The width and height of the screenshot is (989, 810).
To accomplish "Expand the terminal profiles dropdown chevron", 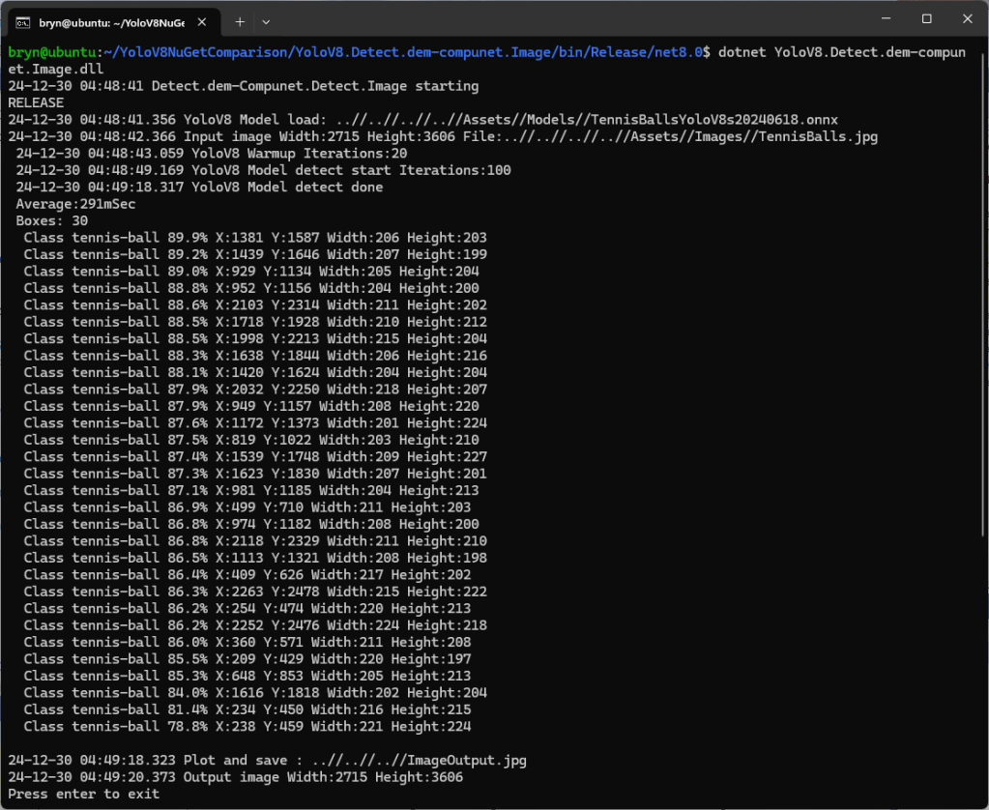I will pos(266,21).
